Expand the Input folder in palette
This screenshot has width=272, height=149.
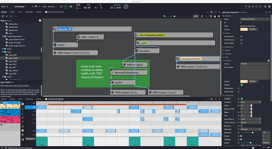[x=3, y=49]
